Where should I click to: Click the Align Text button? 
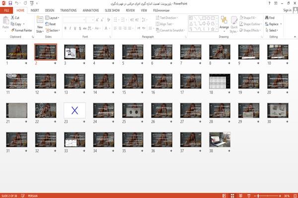(164, 24)
